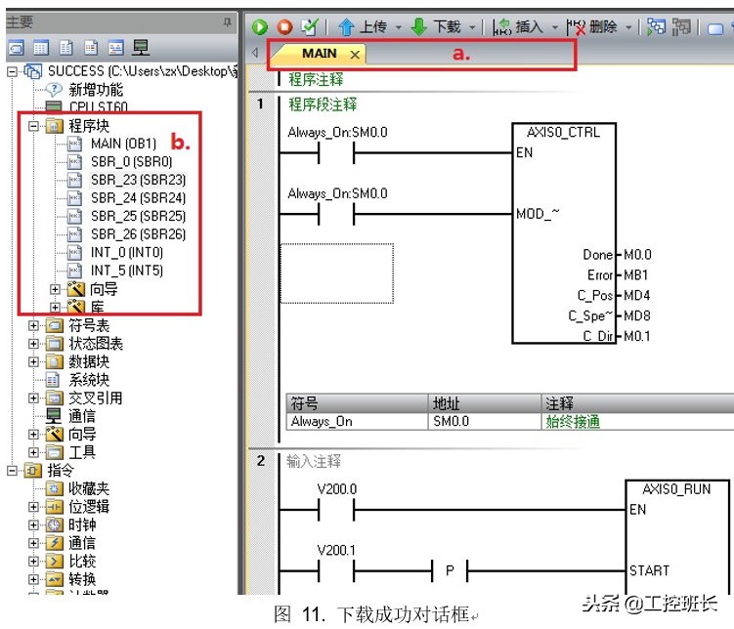Expand the 位逻辑 instruction folder
The image size is (734, 629).
(33, 507)
